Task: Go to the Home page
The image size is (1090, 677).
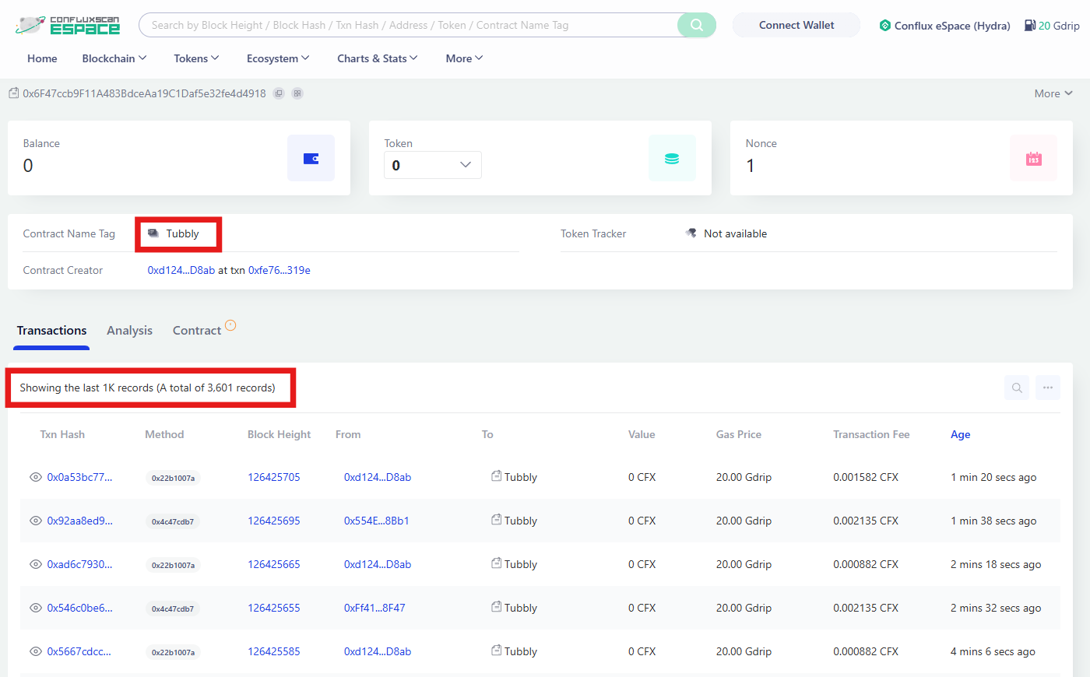Action: pos(42,58)
